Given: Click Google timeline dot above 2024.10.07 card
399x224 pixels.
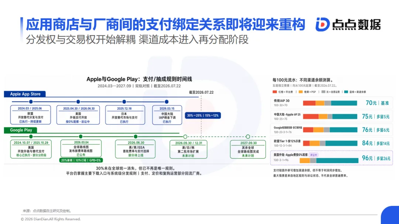Looking at the screenshot, I should [31, 137].
